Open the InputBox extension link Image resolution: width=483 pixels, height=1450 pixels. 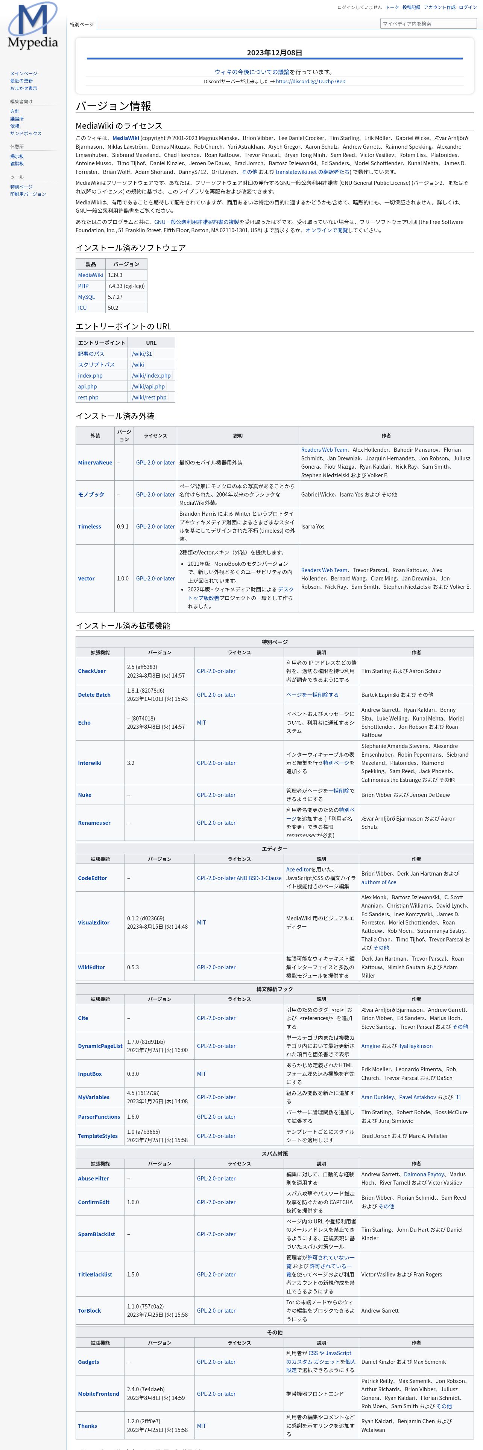point(90,1074)
